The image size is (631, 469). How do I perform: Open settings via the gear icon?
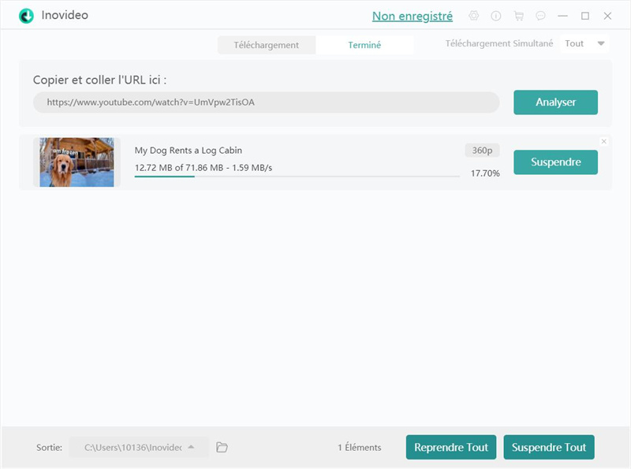coord(474,16)
